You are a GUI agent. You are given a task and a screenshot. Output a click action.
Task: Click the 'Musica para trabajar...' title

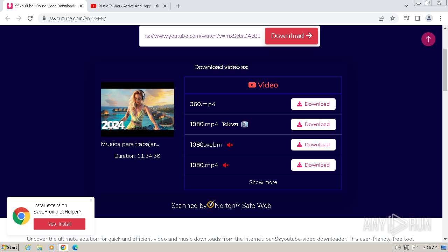click(x=130, y=144)
